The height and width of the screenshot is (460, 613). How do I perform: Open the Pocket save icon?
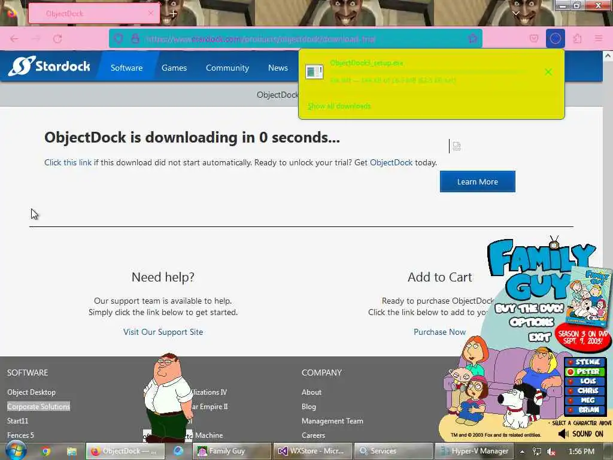[x=534, y=38]
